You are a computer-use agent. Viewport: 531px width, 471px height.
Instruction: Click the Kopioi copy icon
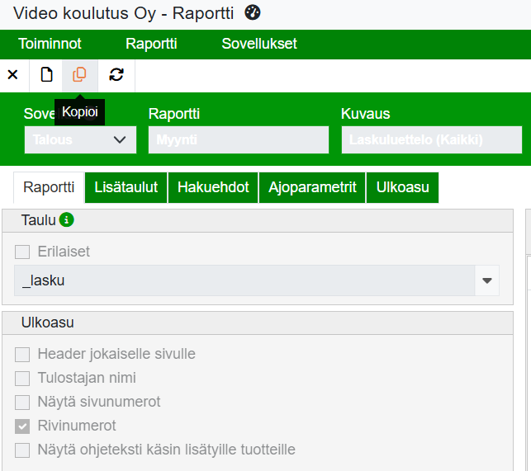[79, 75]
